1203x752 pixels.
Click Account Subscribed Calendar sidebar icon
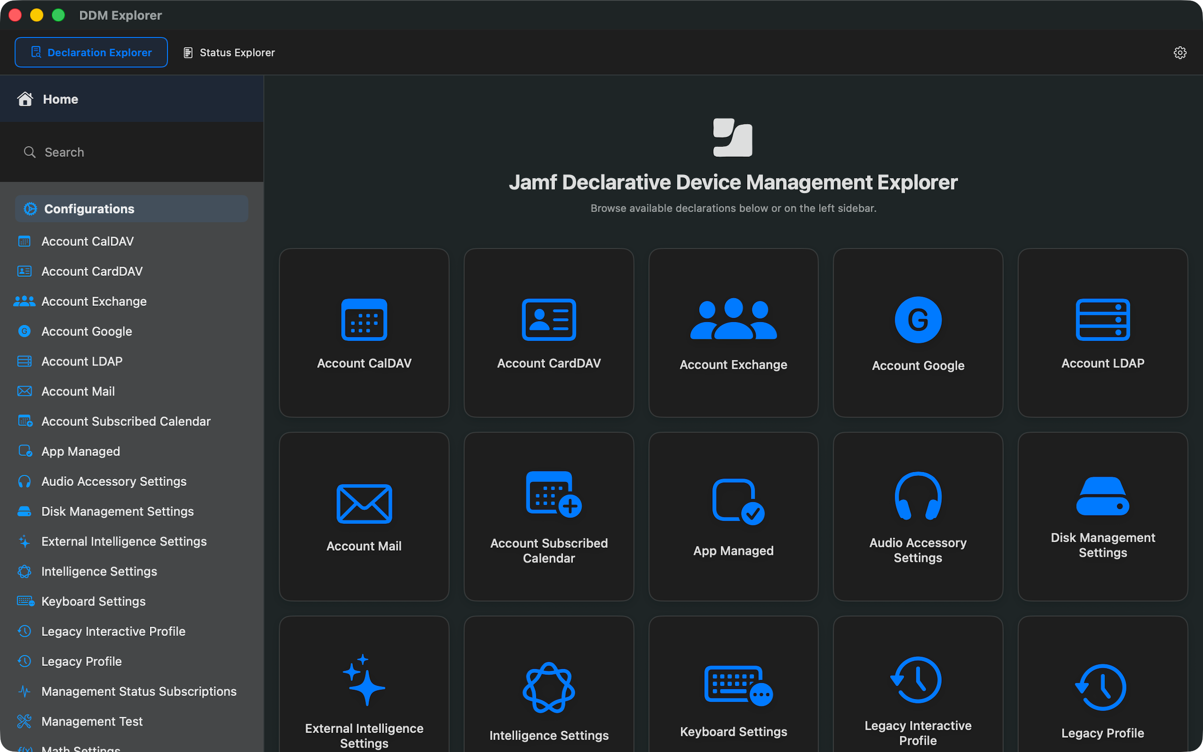(x=25, y=421)
